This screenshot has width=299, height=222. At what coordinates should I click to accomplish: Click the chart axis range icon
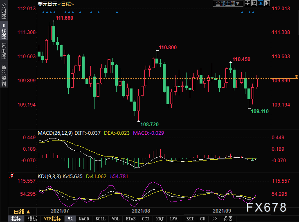pos(254,3)
